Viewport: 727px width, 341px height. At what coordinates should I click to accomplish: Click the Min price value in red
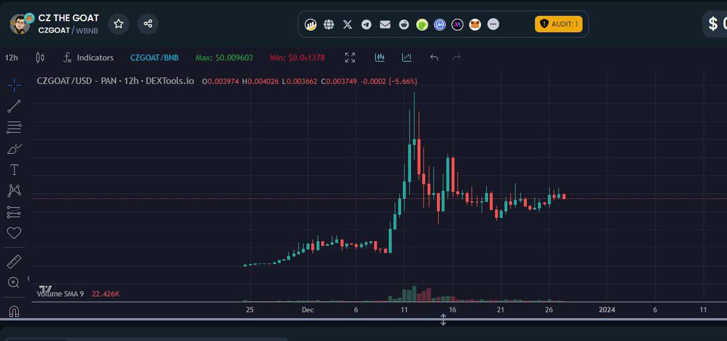pos(297,58)
